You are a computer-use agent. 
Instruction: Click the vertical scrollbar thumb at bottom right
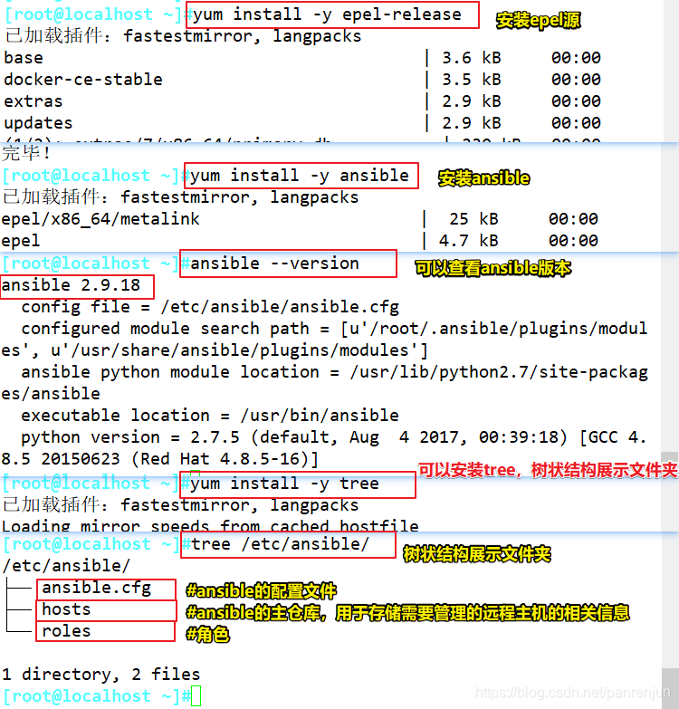(x=670, y=688)
